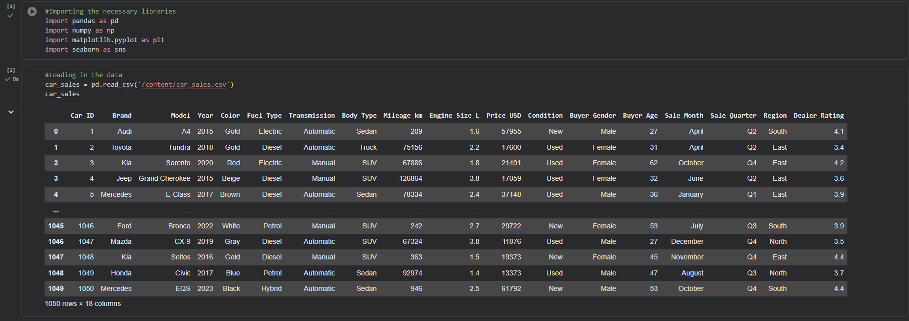Select the January sale month cell
Image resolution: width=909 pixels, height=321 pixels.
691,194
